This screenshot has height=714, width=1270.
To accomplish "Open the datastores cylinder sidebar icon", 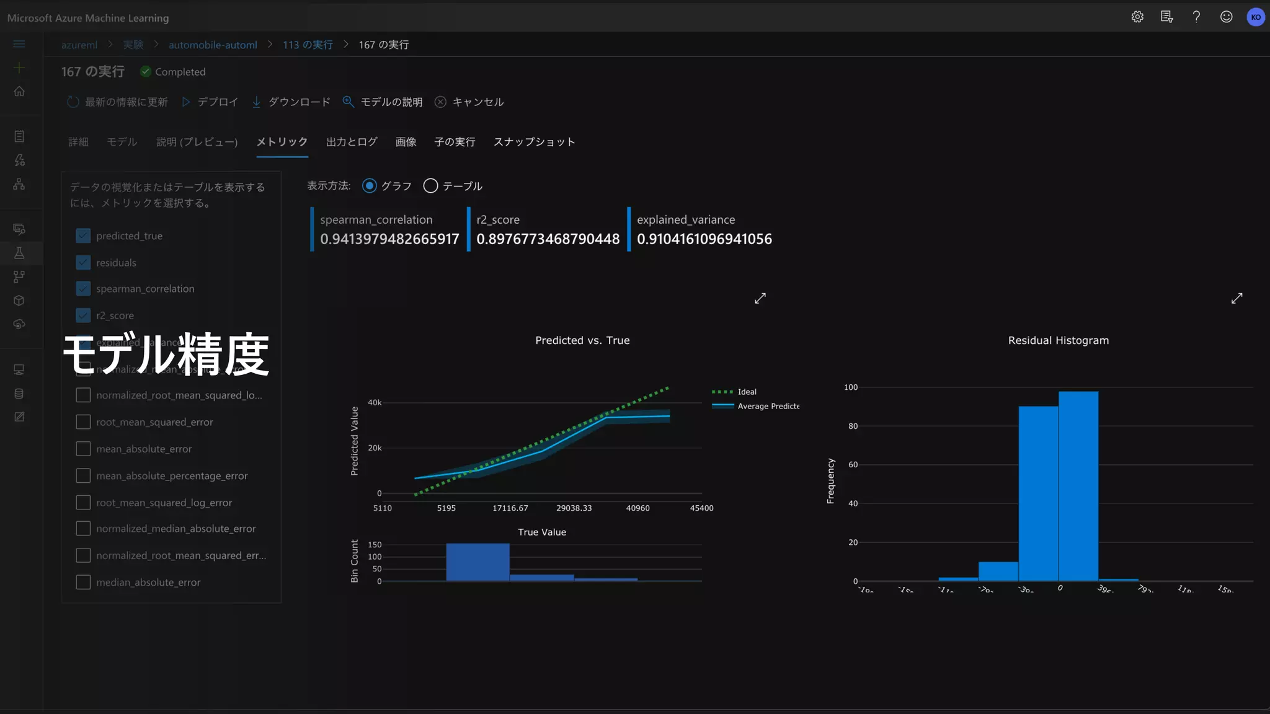I will (x=19, y=394).
